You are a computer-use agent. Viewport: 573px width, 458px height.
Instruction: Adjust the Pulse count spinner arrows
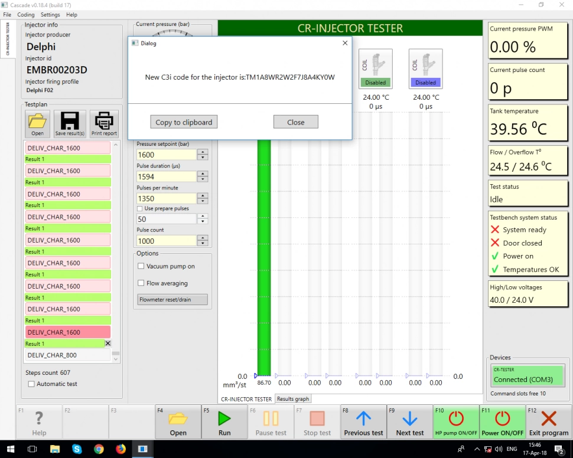[203, 241]
